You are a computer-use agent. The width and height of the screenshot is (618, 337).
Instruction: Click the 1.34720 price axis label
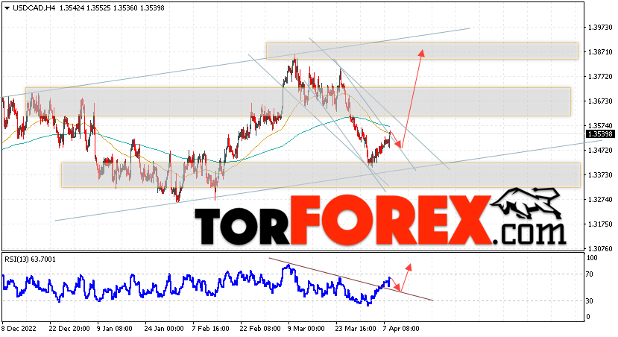tap(600, 150)
